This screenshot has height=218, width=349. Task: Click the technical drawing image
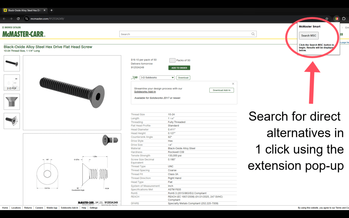72,169
